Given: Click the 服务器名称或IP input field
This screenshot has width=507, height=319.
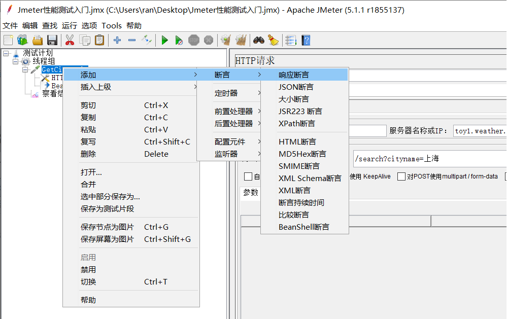Looking at the screenshot, I should tap(480, 131).
